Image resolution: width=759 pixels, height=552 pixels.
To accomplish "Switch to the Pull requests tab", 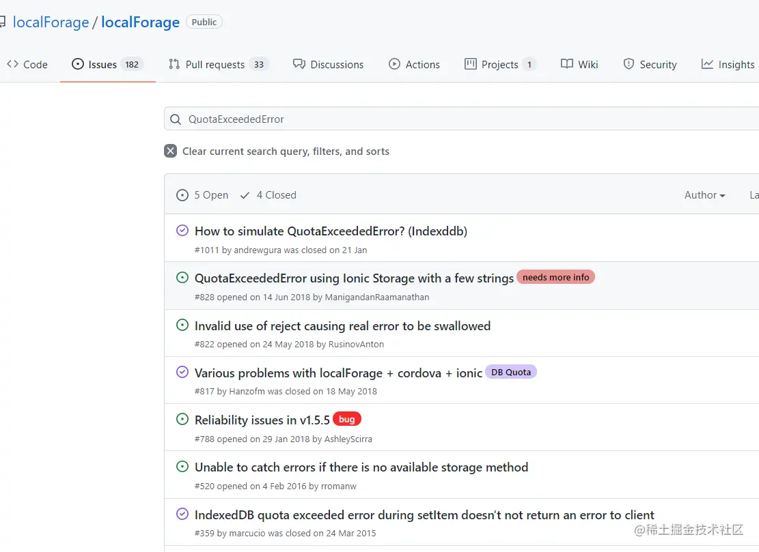I will pos(216,65).
